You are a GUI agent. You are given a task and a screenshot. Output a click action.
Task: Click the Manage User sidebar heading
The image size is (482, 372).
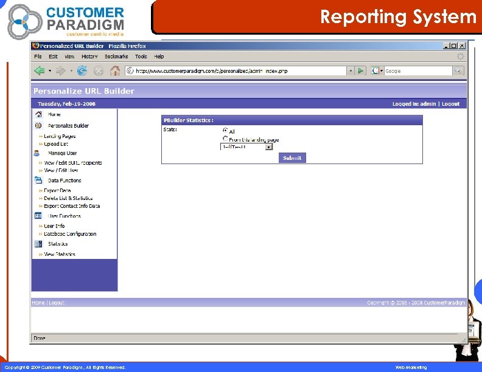coord(63,153)
